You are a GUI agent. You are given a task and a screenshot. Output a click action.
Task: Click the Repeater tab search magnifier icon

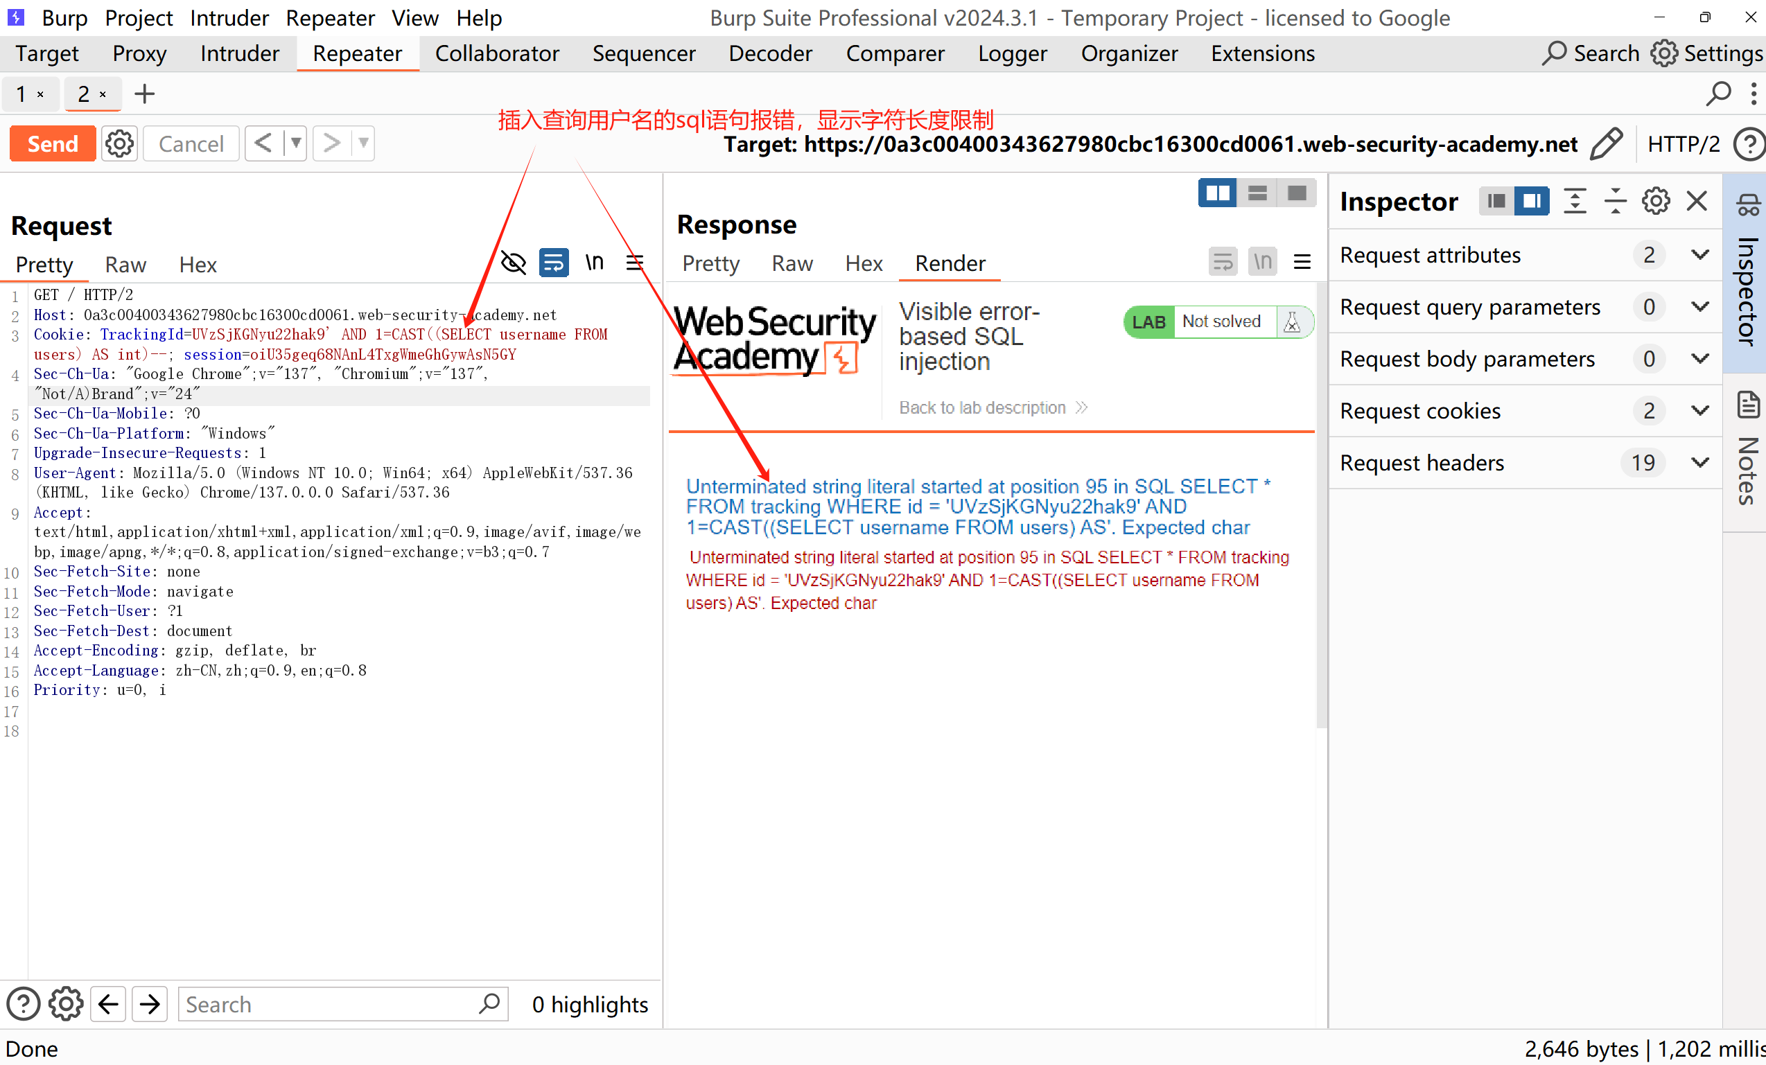point(1719,94)
